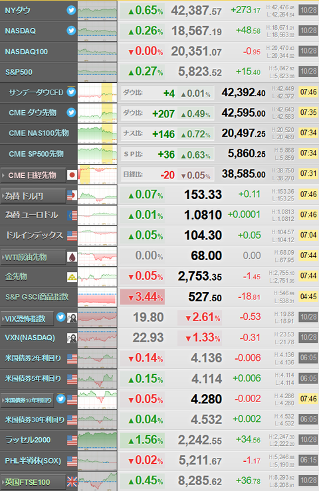The height and width of the screenshot is (491, 319).
Task: Open the 為替 ユーロドル link
Action: click(32, 215)
